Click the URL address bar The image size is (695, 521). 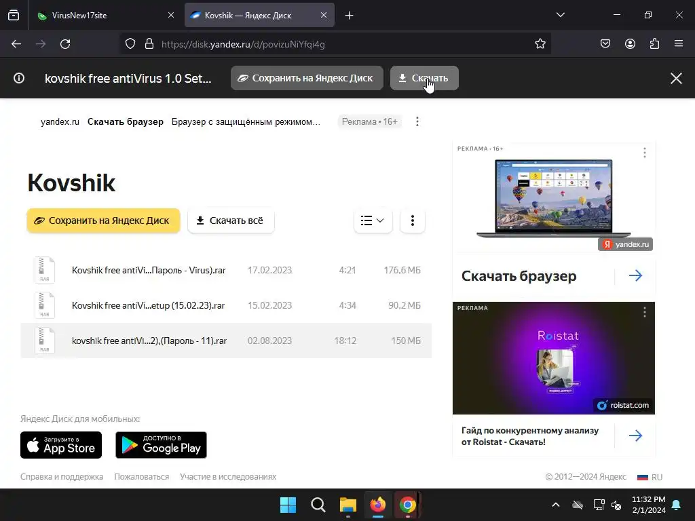[x=337, y=44]
